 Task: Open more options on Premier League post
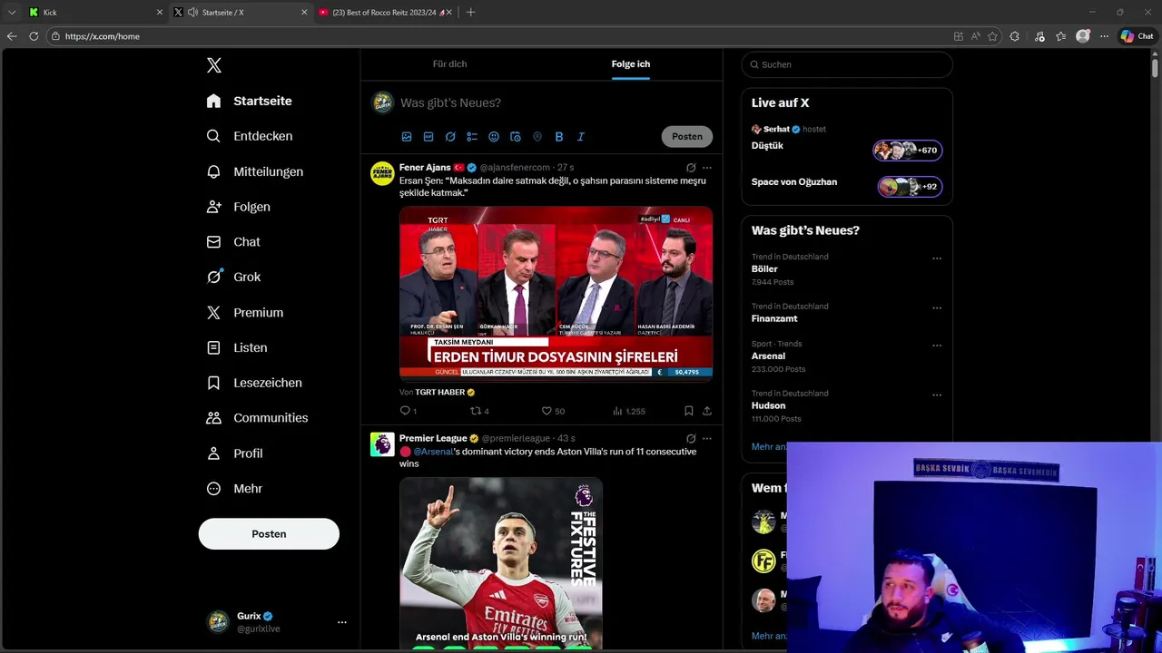[707, 439]
